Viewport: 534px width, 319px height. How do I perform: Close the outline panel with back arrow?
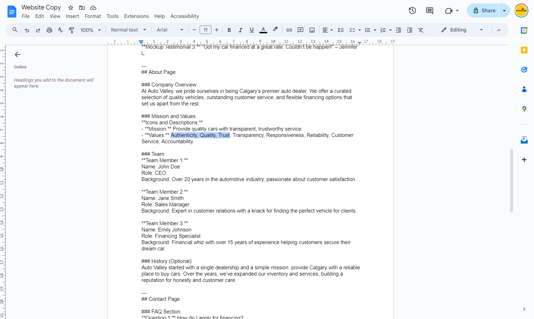click(18, 55)
